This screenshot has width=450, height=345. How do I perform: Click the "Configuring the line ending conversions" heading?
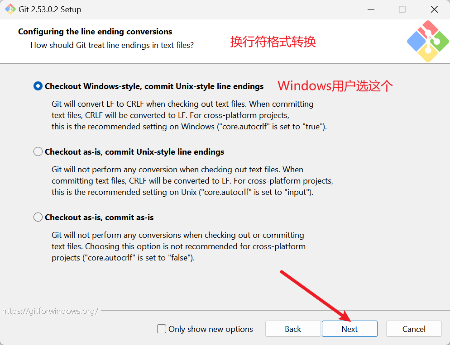coord(95,32)
